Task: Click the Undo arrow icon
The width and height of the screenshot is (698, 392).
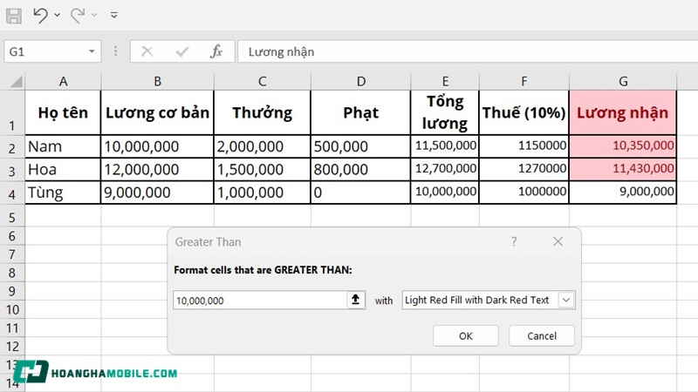Action: (x=40, y=15)
